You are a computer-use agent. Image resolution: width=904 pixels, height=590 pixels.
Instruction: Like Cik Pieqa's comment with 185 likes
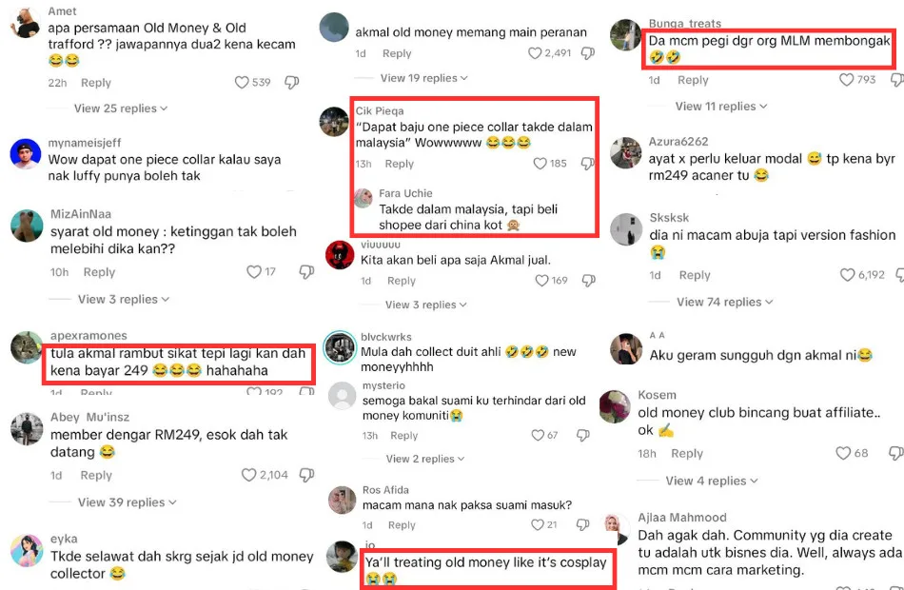[540, 164]
